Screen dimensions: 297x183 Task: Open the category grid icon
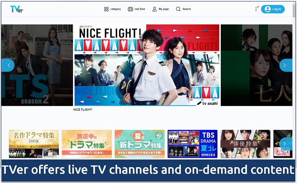click(x=106, y=9)
